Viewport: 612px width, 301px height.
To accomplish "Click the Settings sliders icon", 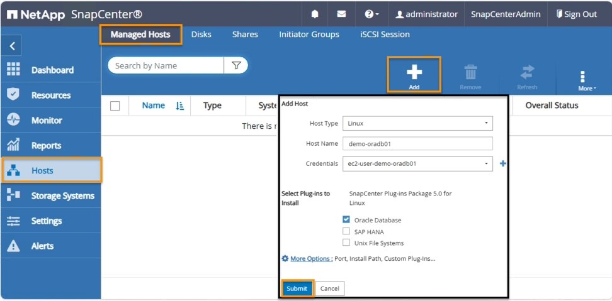I will 13,221.
